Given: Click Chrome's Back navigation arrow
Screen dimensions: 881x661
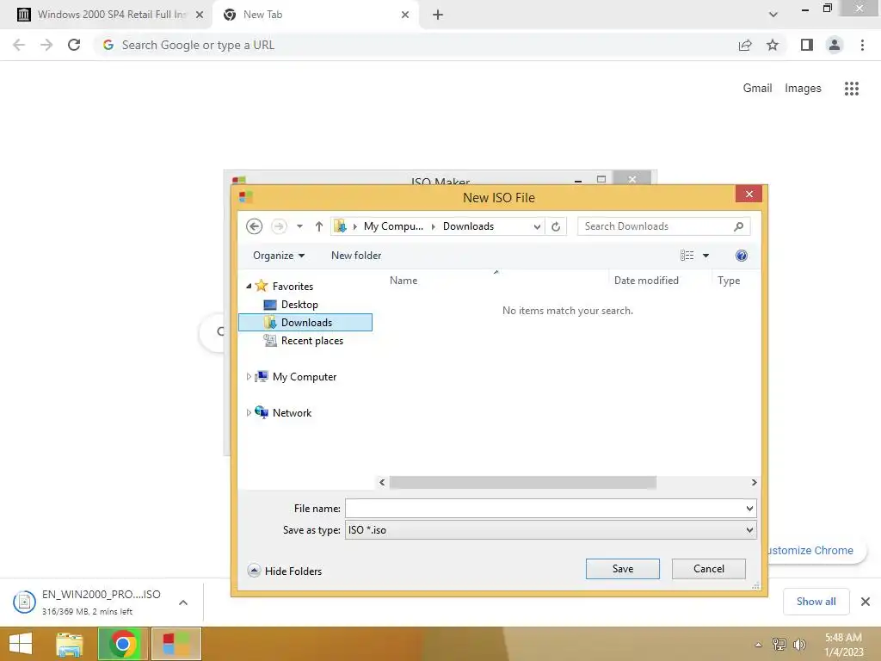Looking at the screenshot, I should pos(19,45).
